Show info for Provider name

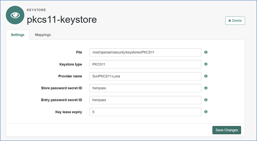point(206,76)
